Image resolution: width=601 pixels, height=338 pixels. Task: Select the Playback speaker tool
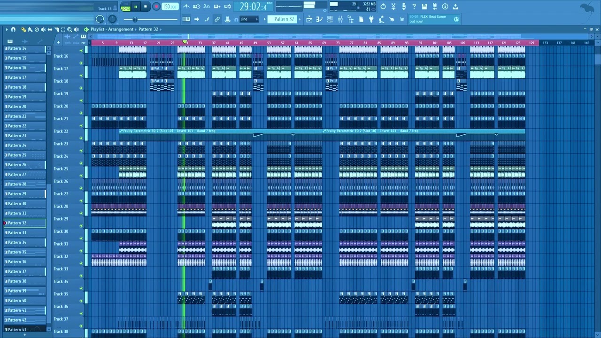[76, 29]
